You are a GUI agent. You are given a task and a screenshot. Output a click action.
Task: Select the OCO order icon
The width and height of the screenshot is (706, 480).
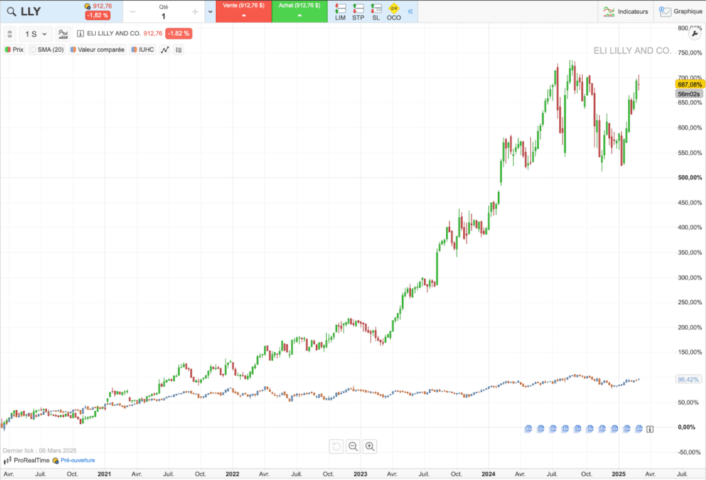point(394,12)
